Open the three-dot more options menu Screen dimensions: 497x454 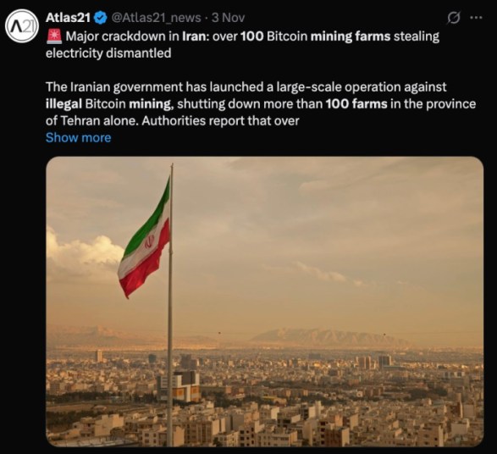pos(476,18)
